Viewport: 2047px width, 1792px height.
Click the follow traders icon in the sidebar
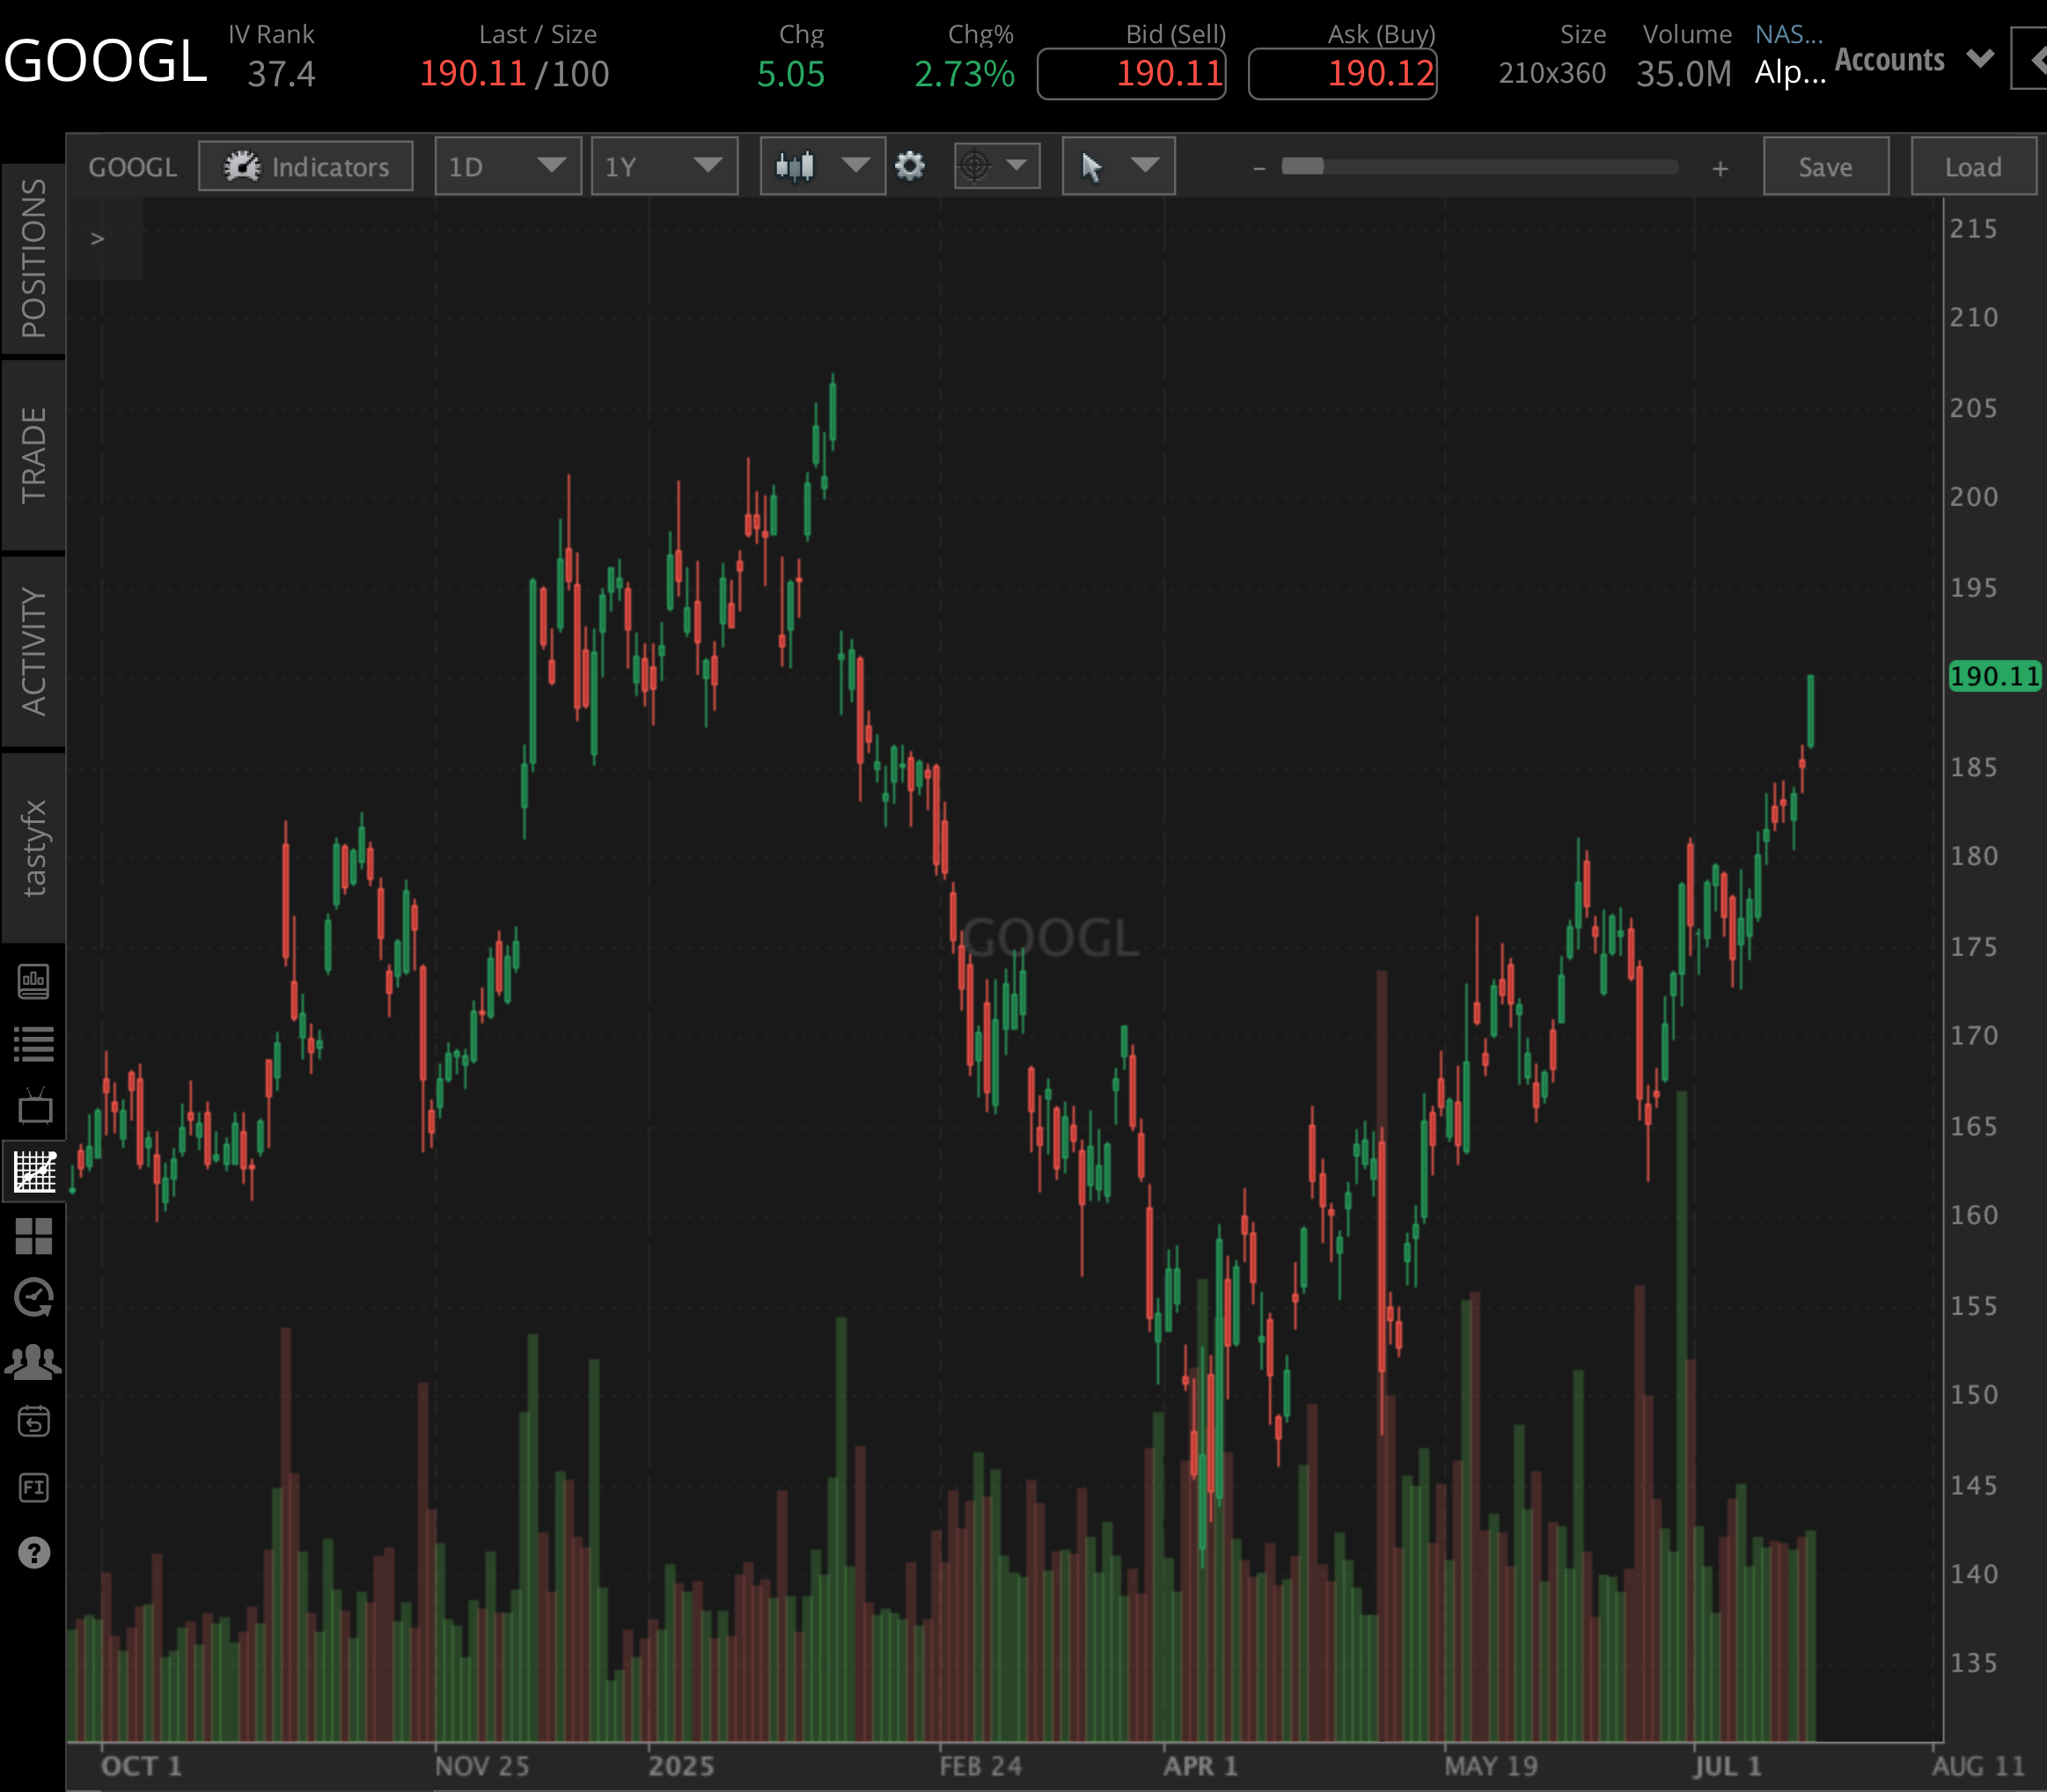34,1358
